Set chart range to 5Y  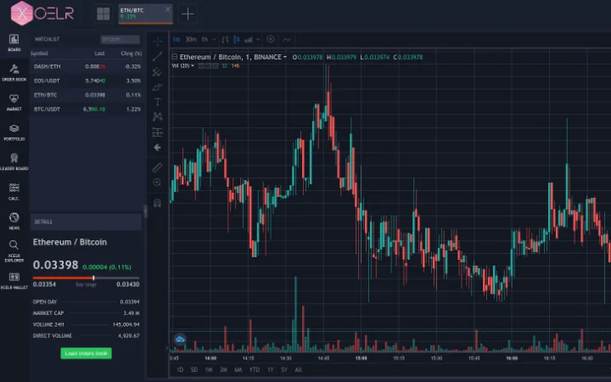284,369
